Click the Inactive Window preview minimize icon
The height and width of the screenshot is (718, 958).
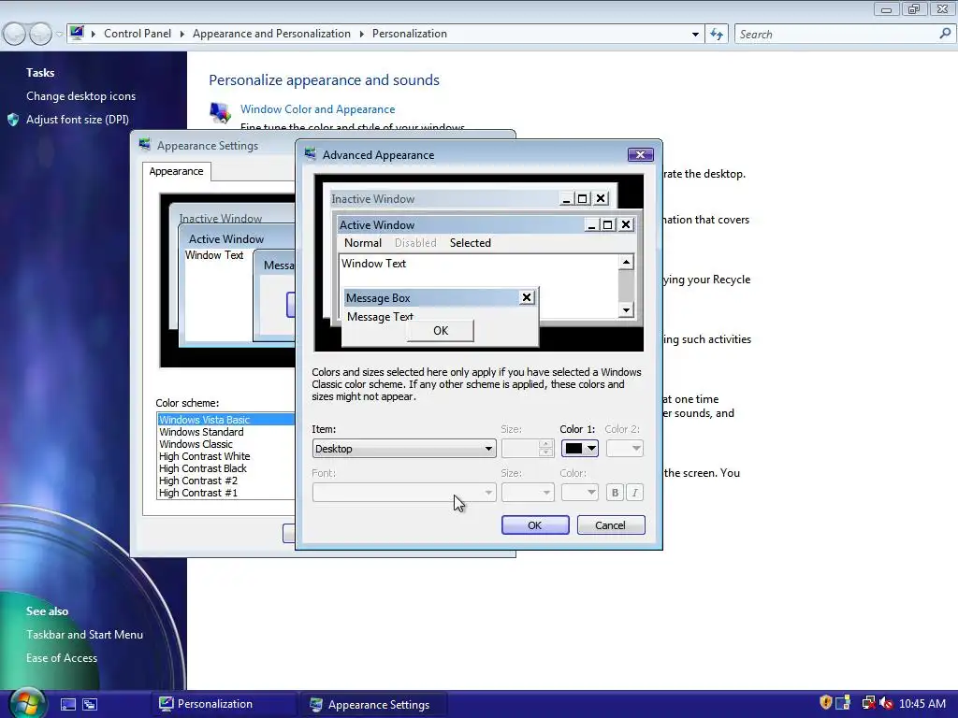click(x=566, y=198)
